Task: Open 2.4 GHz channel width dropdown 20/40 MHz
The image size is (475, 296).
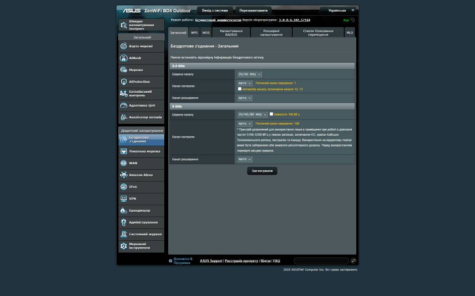Action: (x=249, y=74)
